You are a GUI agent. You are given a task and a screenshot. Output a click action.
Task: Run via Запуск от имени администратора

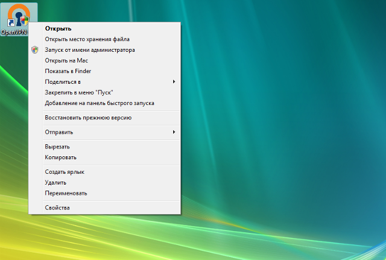pos(89,50)
